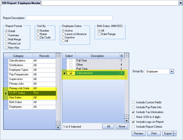Click the Print button
The width and height of the screenshot is (183, 140).
point(154,133)
